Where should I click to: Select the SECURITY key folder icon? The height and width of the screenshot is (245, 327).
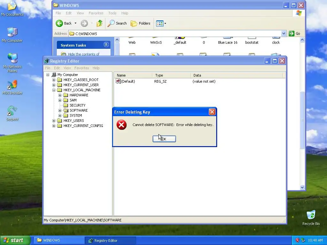coord(66,105)
